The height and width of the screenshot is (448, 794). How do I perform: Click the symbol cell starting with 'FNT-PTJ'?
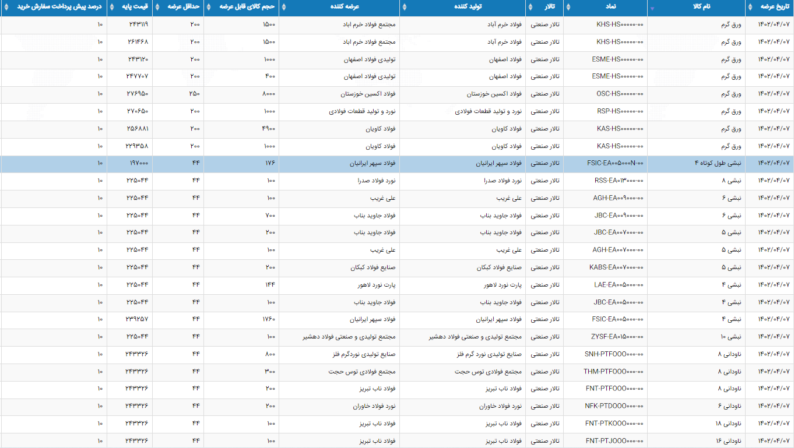click(614, 441)
